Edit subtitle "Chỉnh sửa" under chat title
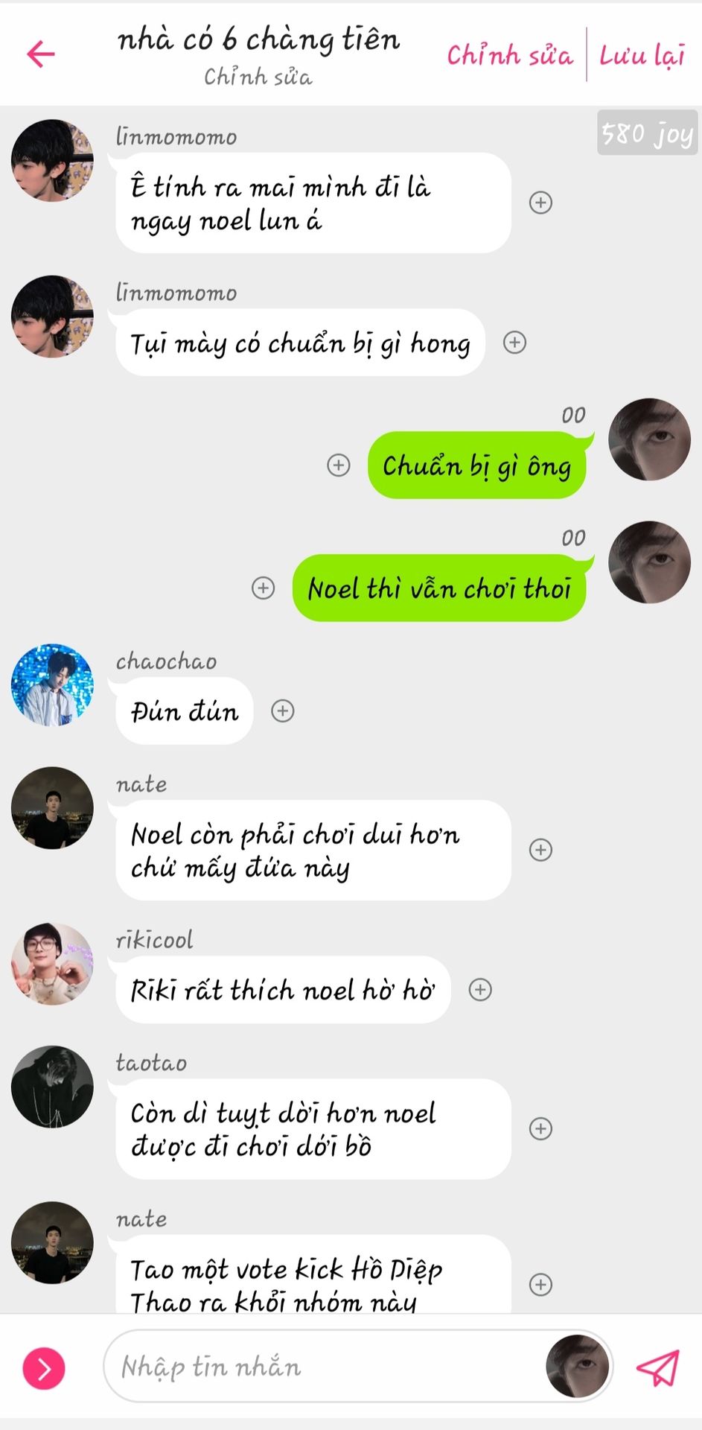This screenshot has height=1430, width=702. [258, 76]
